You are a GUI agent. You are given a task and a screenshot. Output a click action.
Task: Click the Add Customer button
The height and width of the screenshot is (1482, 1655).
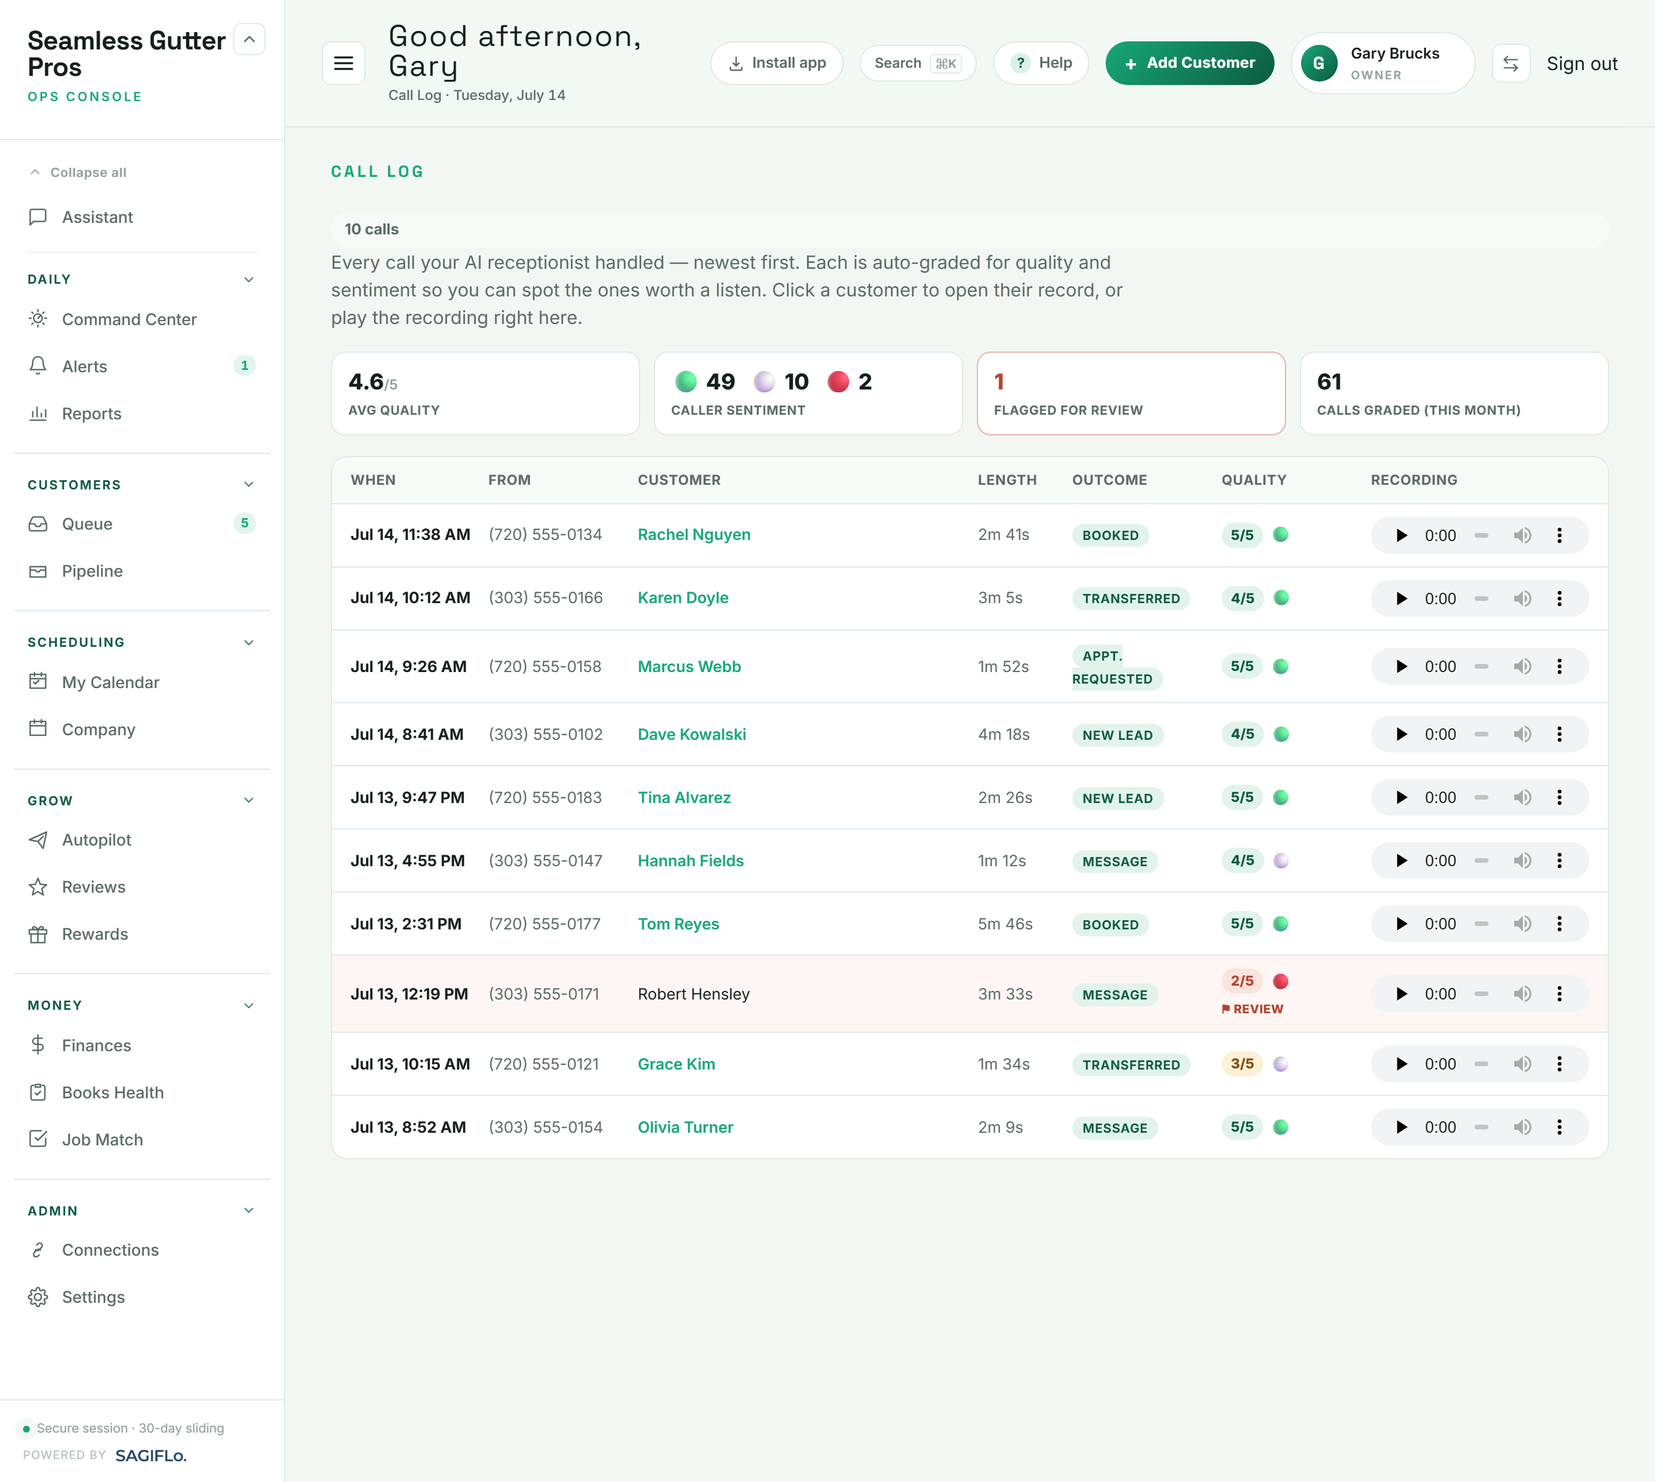pyautogui.click(x=1190, y=64)
